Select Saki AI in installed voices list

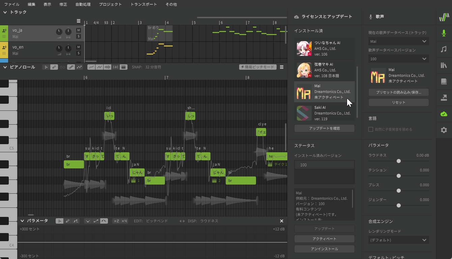tap(324, 112)
